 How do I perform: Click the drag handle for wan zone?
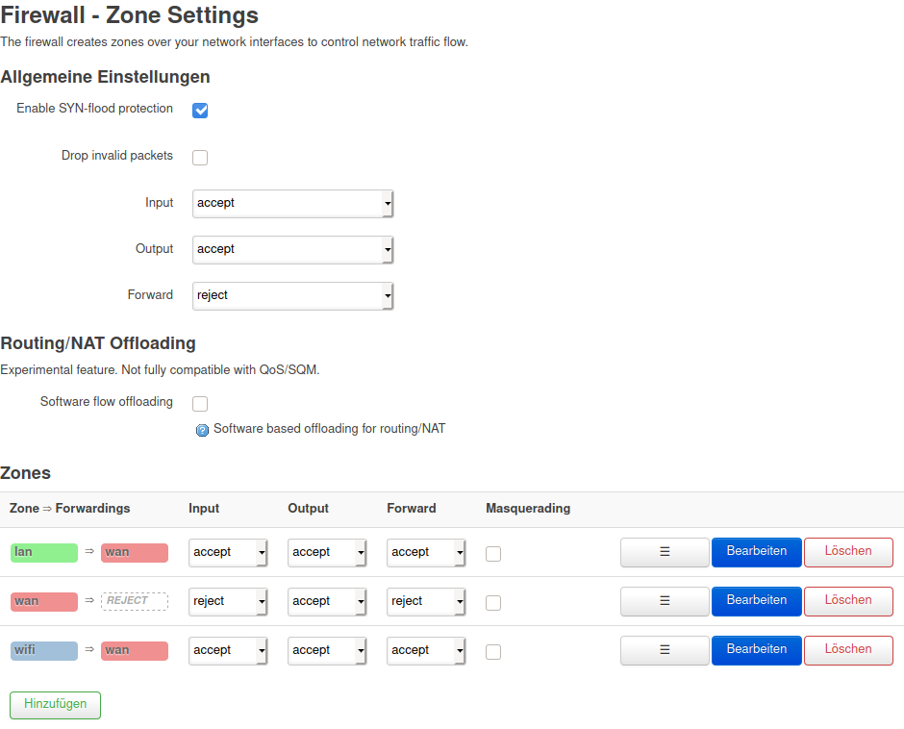665,601
